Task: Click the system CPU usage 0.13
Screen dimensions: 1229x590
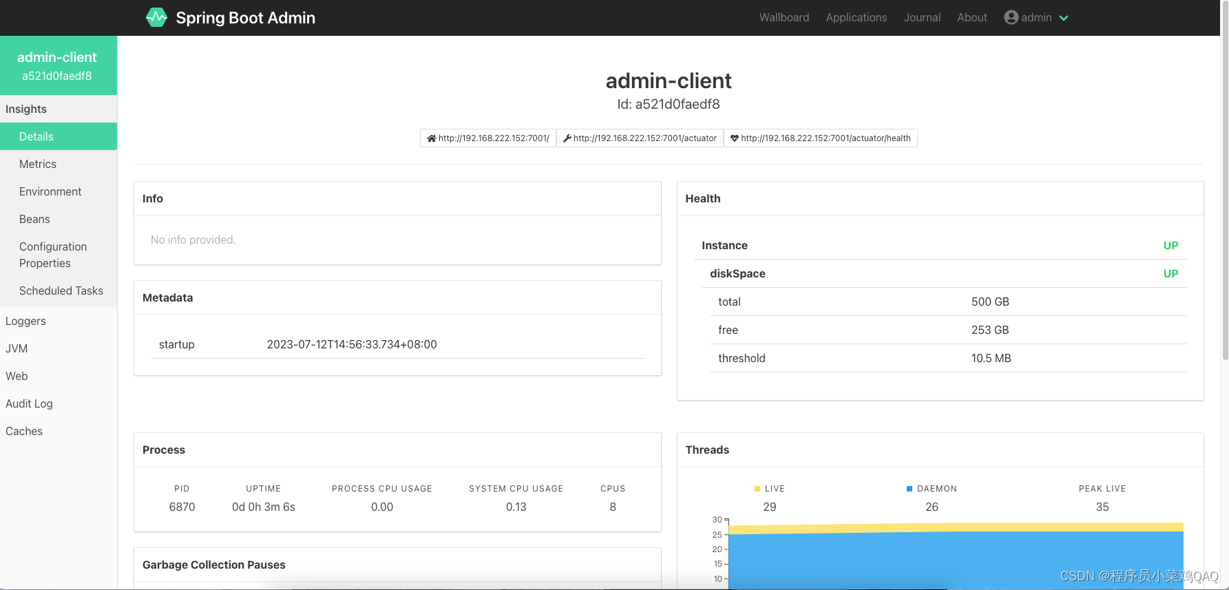Action: (x=516, y=507)
